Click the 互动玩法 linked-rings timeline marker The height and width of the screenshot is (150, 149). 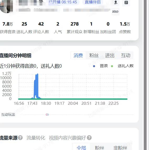coord(47,114)
